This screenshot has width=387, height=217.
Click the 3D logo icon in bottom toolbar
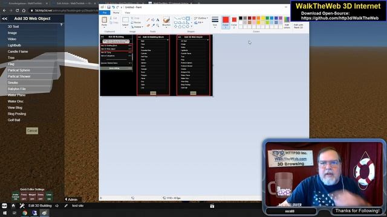pyautogui.click(x=4, y=206)
